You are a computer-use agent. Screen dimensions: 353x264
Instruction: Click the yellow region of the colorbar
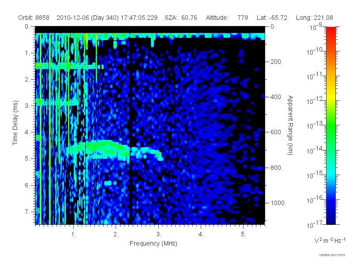pos(331,95)
